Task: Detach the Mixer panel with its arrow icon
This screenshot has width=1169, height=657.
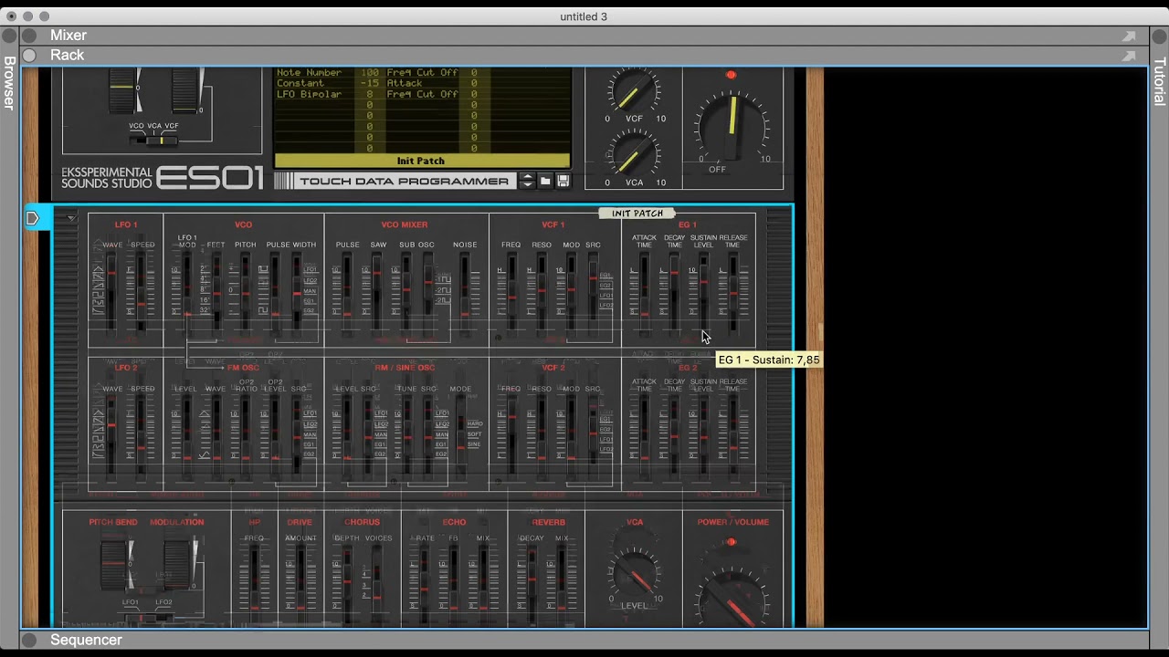Action: click(x=1130, y=36)
